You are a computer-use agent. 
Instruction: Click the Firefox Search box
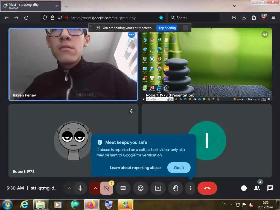[x=194, y=18]
